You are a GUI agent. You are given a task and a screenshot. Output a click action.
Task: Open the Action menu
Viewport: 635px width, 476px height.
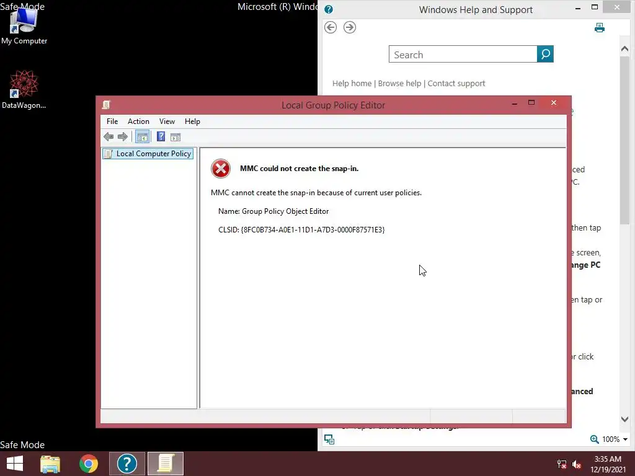[138, 121]
